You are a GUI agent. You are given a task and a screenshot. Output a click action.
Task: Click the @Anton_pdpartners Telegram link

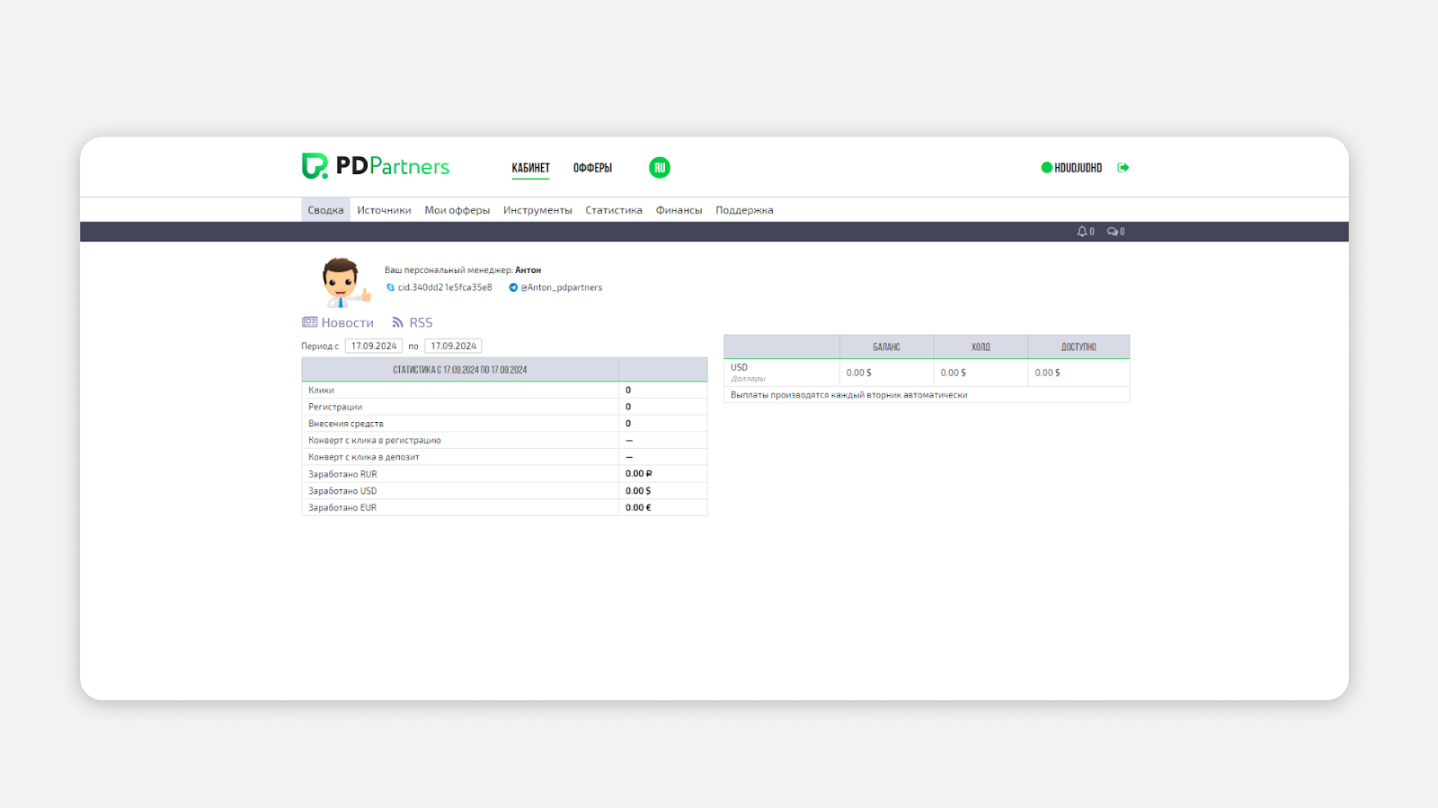(562, 287)
